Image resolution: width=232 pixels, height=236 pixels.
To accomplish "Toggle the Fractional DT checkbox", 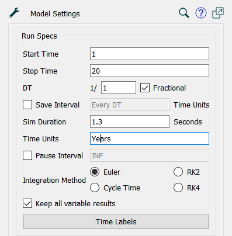I will point(145,88).
